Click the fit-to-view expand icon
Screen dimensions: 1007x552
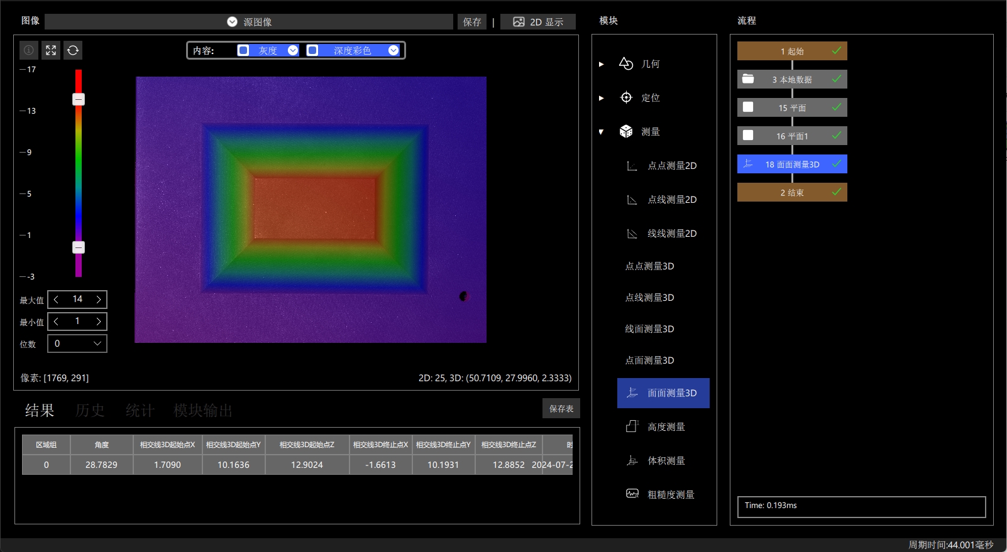51,50
